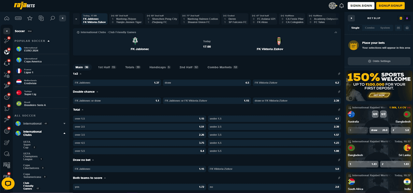Screen dimensions: 413x193
Task: Pin the 1x2 market
Action: click(x=339, y=74)
